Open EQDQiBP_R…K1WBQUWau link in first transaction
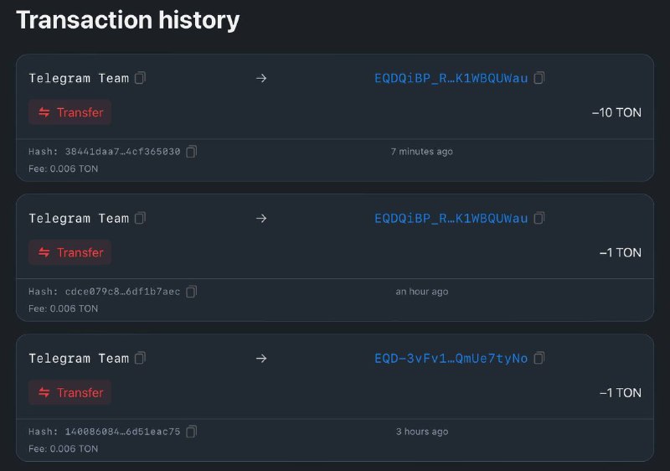The width and height of the screenshot is (670, 471). 451,78
